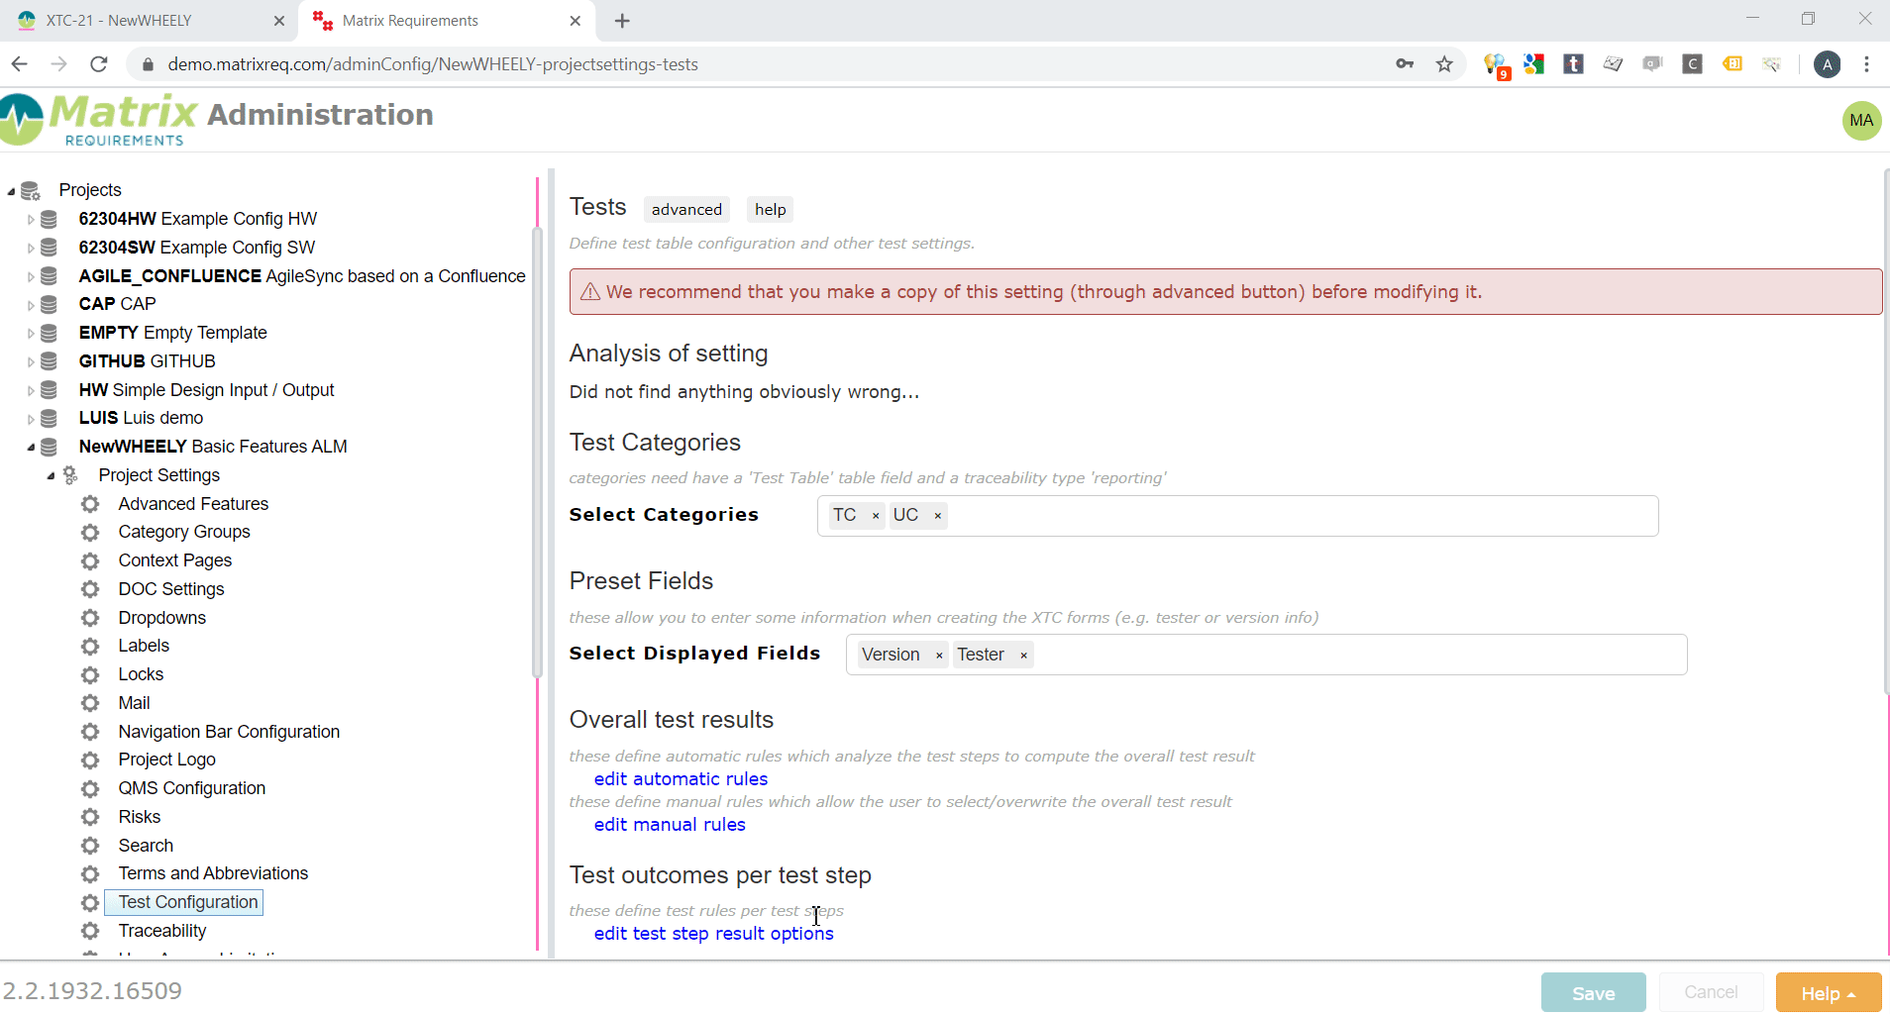Go back to previous page
This screenshot has height=1014, width=1890.
click(19, 64)
